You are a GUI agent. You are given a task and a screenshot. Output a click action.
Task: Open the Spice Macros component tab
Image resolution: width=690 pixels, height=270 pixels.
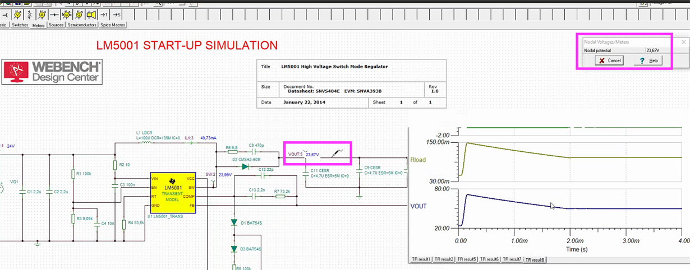tap(113, 25)
